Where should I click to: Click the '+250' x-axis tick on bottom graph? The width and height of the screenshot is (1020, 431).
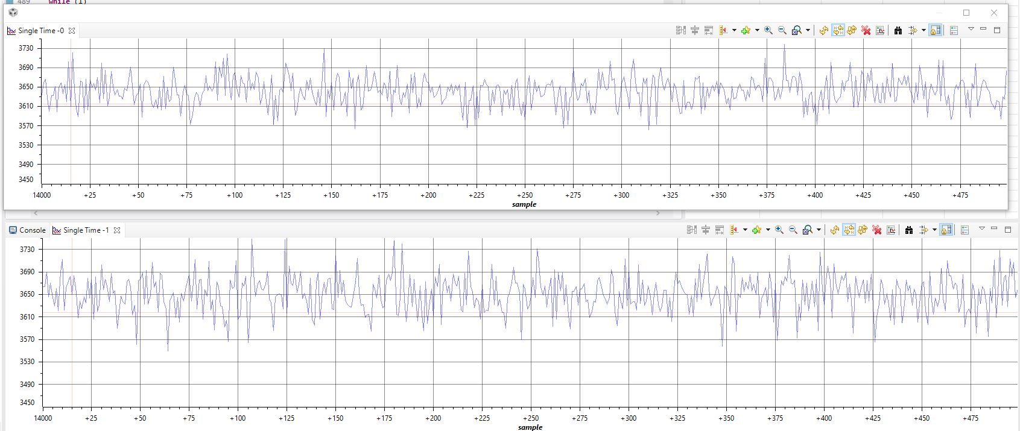[x=531, y=418]
